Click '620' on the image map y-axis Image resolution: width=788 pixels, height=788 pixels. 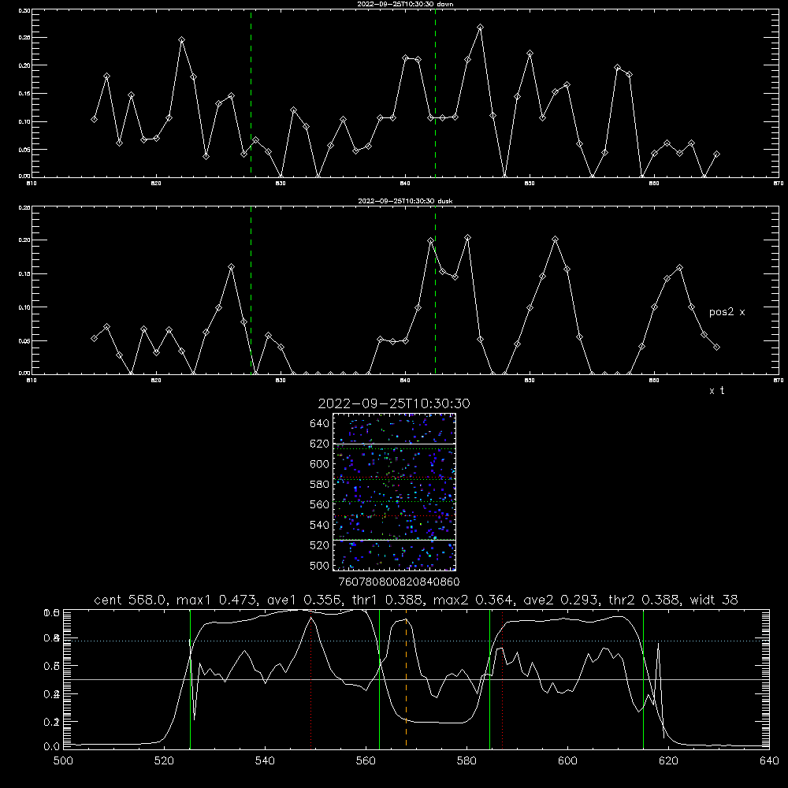pos(320,444)
